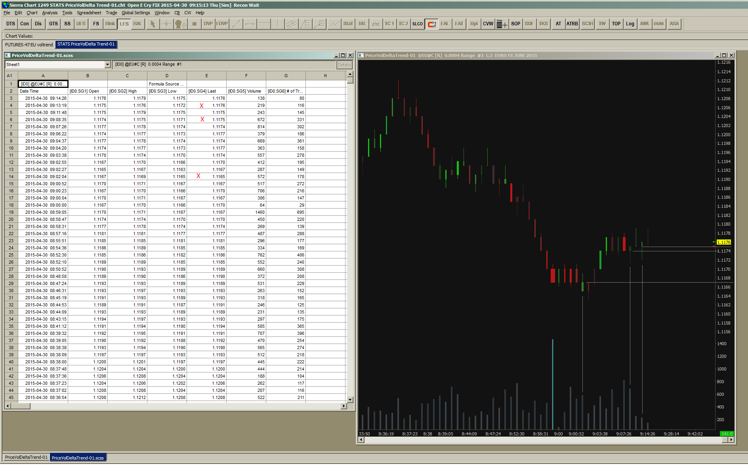Select row 45 header in spreadsheet
The width and height of the screenshot is (748, 475).
tap(11, 397)
